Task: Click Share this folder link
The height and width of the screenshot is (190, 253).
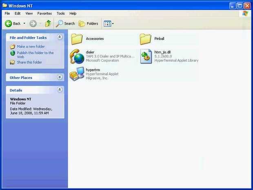Action: (x=29, y=62)
